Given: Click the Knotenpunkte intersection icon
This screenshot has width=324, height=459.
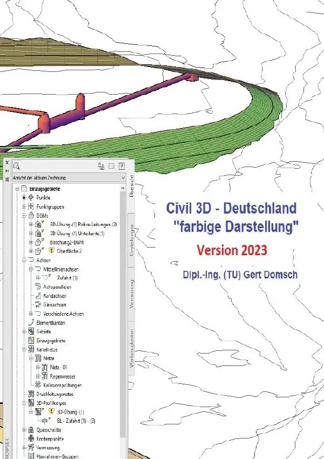Looking at the screenshot, I should click(x=31, y=438).
